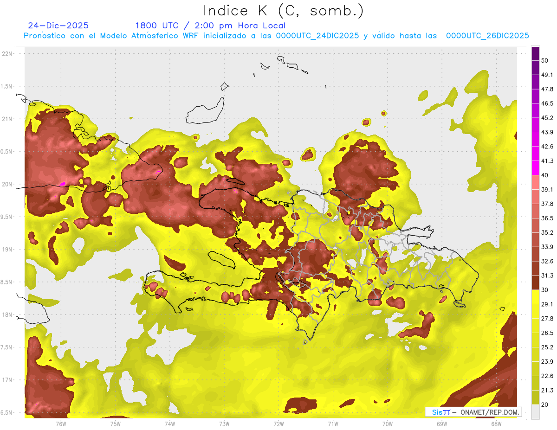The image size is (557, 430).
Task: Click the longitude label '75W'
Action: (115, 424)
